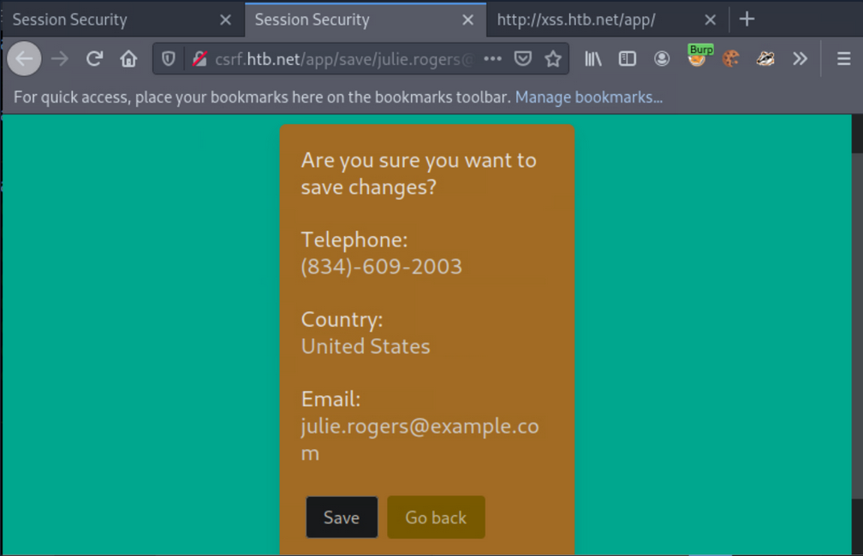Click the Save button
Screen dimensions: 863x556
point(342,518)
